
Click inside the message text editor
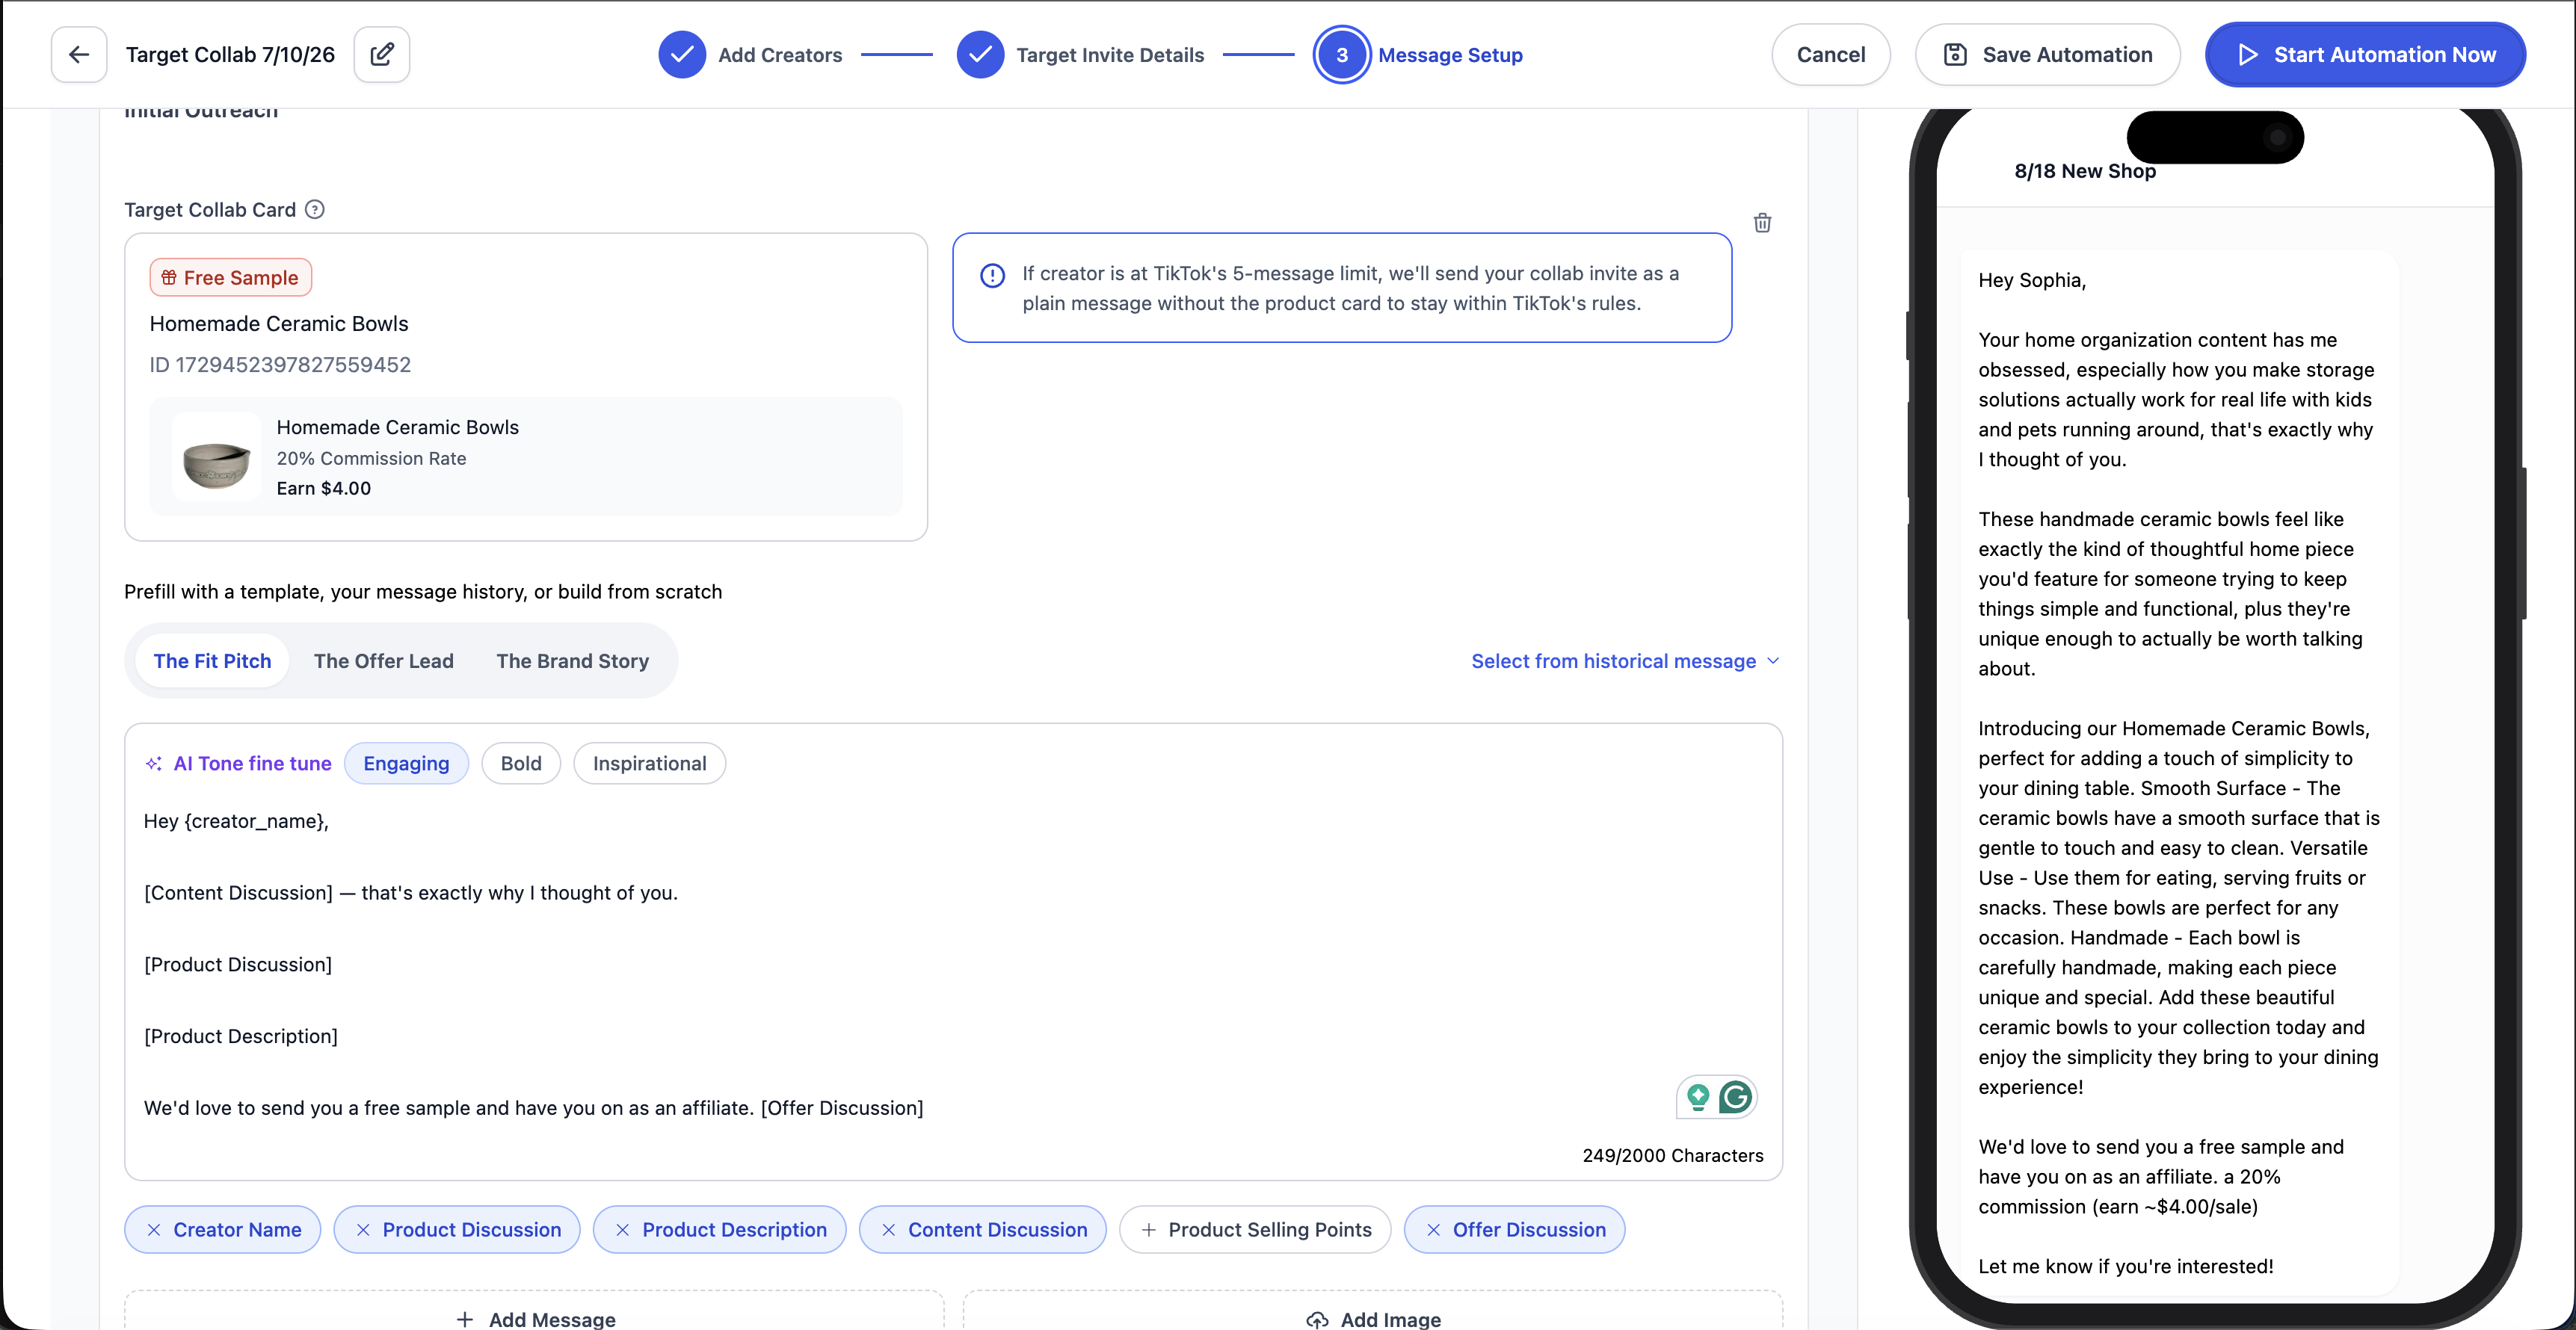(x=953, y=965)
